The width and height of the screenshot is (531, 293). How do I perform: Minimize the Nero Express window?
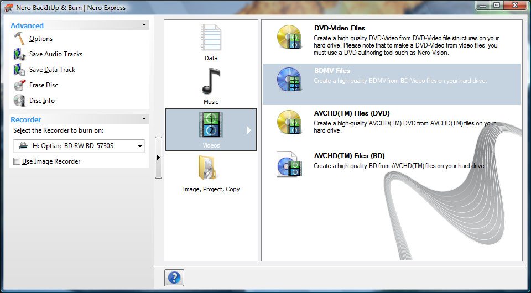pos(483,5)
